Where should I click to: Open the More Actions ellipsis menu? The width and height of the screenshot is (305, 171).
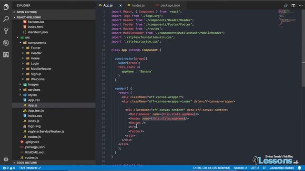coord(301,5)
